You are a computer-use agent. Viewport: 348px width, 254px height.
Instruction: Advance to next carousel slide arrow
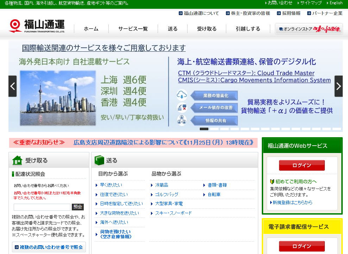[338, 86]
